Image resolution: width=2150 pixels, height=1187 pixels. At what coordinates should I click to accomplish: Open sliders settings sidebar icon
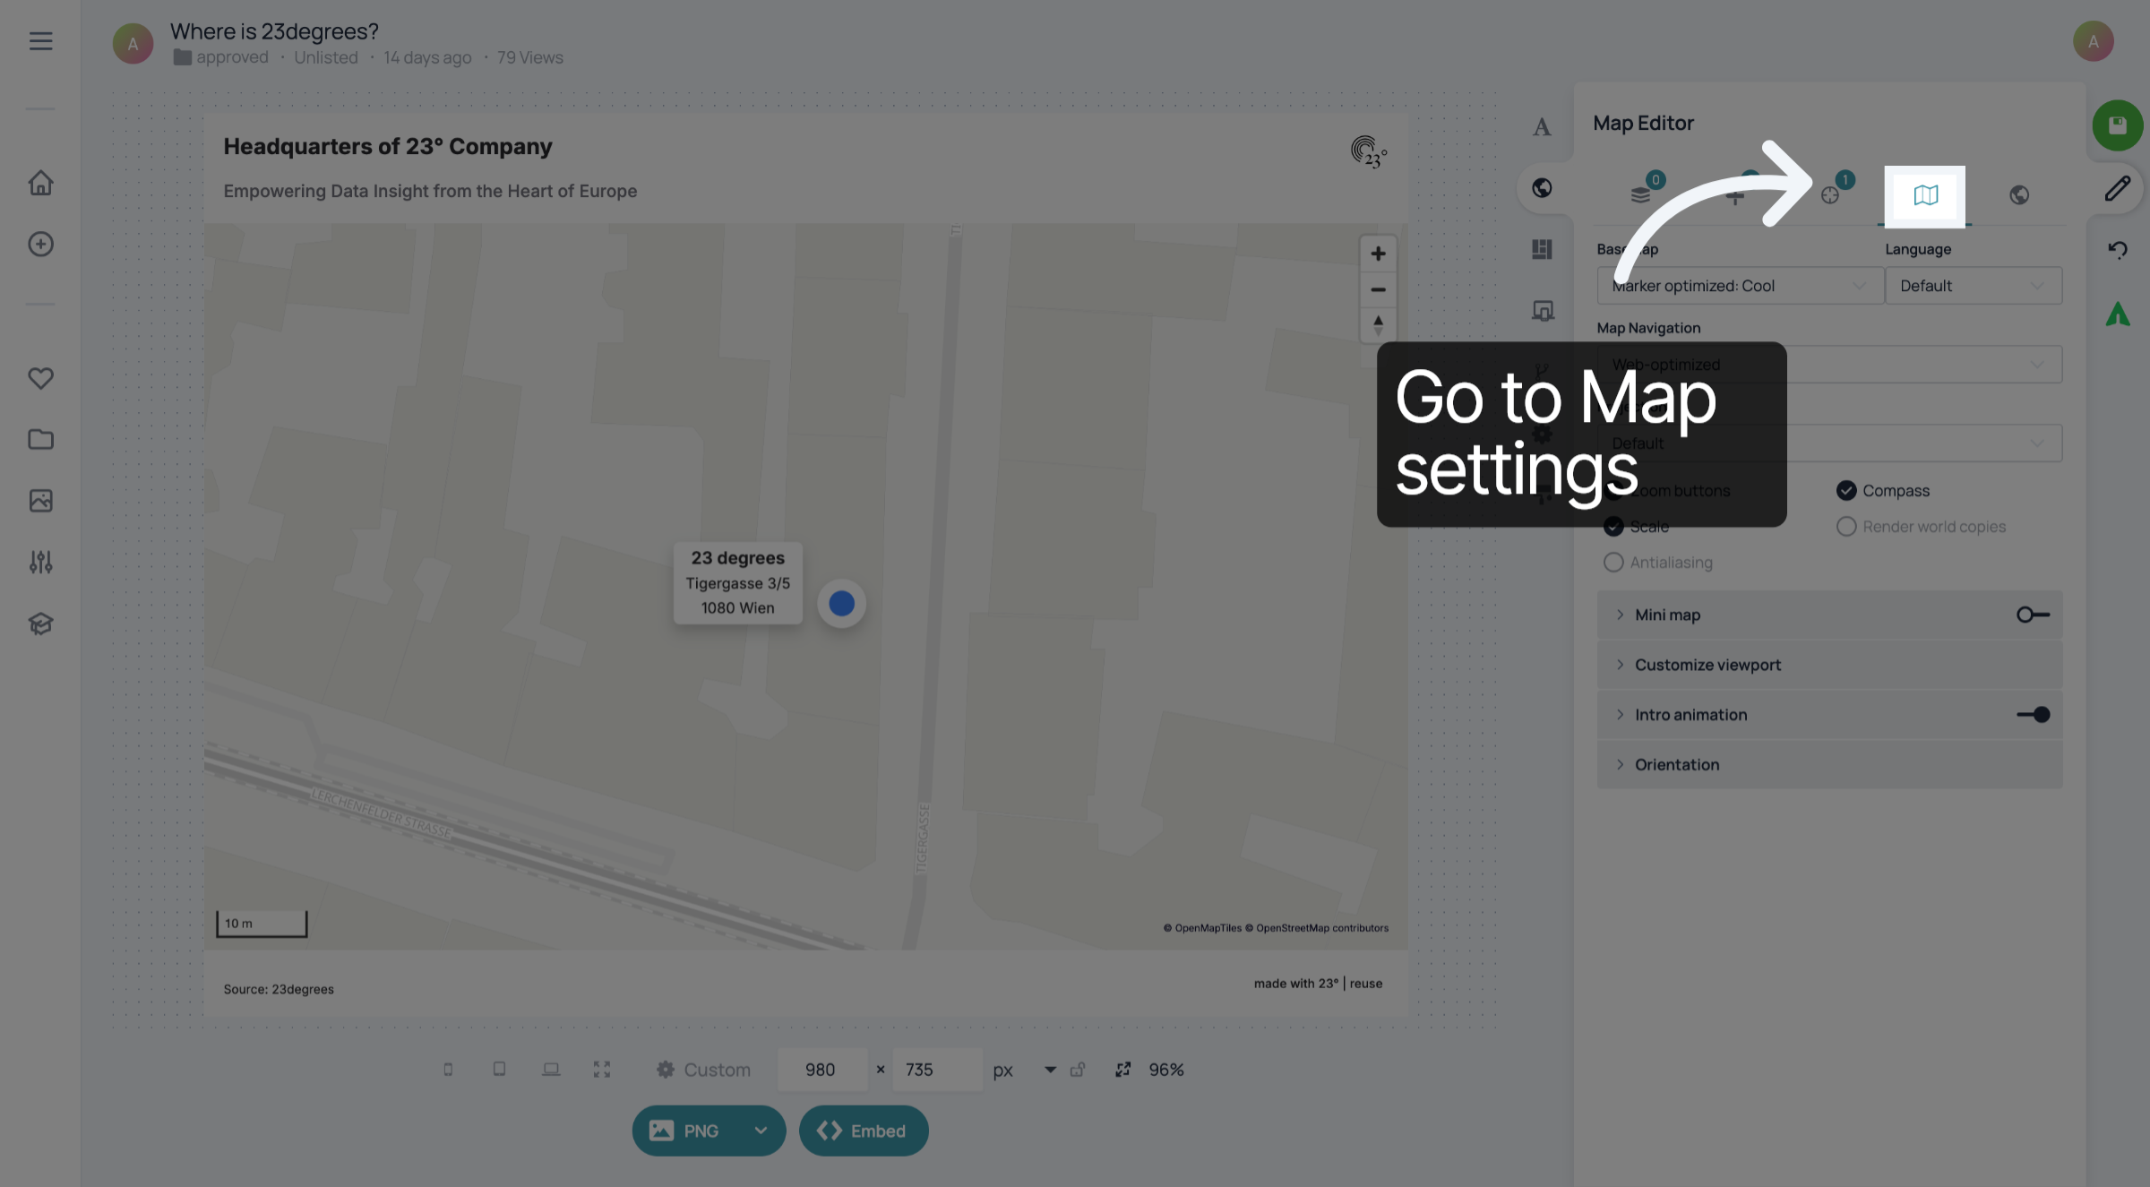pos(40,562)
